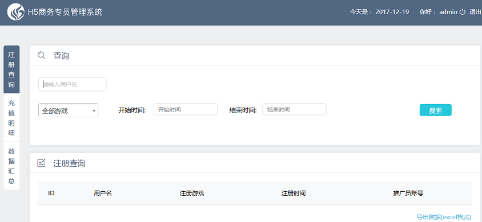Select the 注册查询 sidebar tab
Viewport: 482px width, 222px height.
11,69
